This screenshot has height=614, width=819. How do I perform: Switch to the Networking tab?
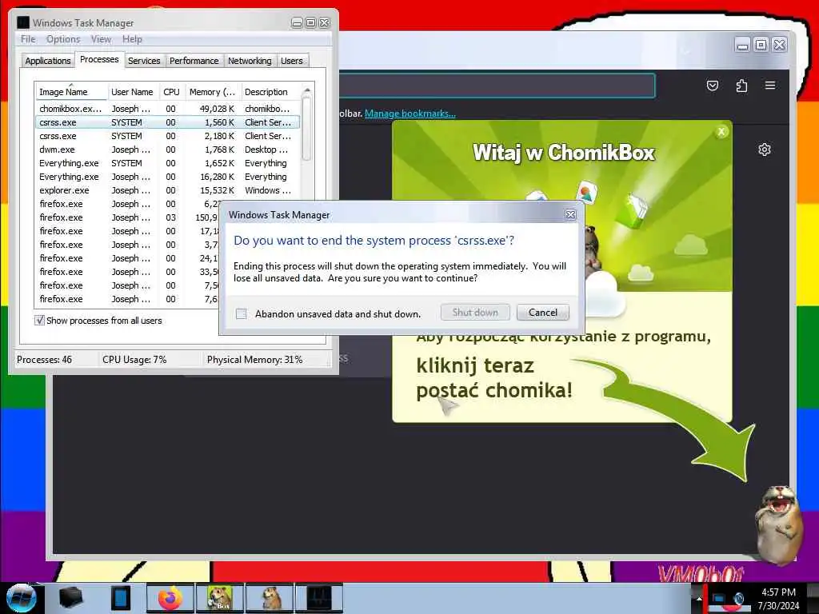250,61
